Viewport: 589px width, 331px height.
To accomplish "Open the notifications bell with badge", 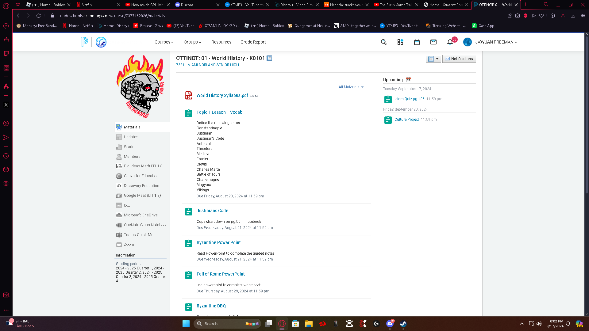I will 450,42.
